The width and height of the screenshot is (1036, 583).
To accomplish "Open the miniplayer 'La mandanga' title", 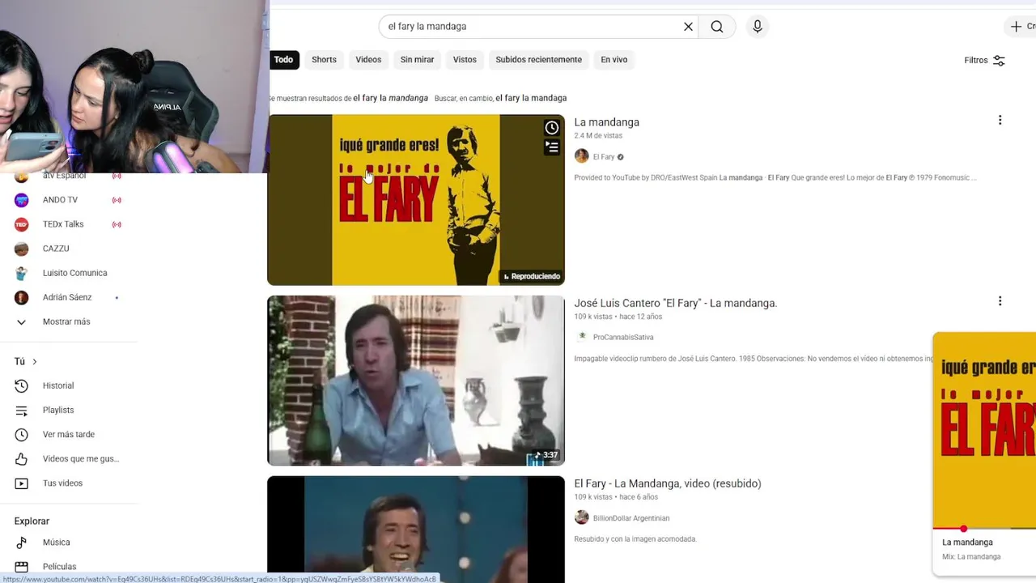I will pos(967,543).
